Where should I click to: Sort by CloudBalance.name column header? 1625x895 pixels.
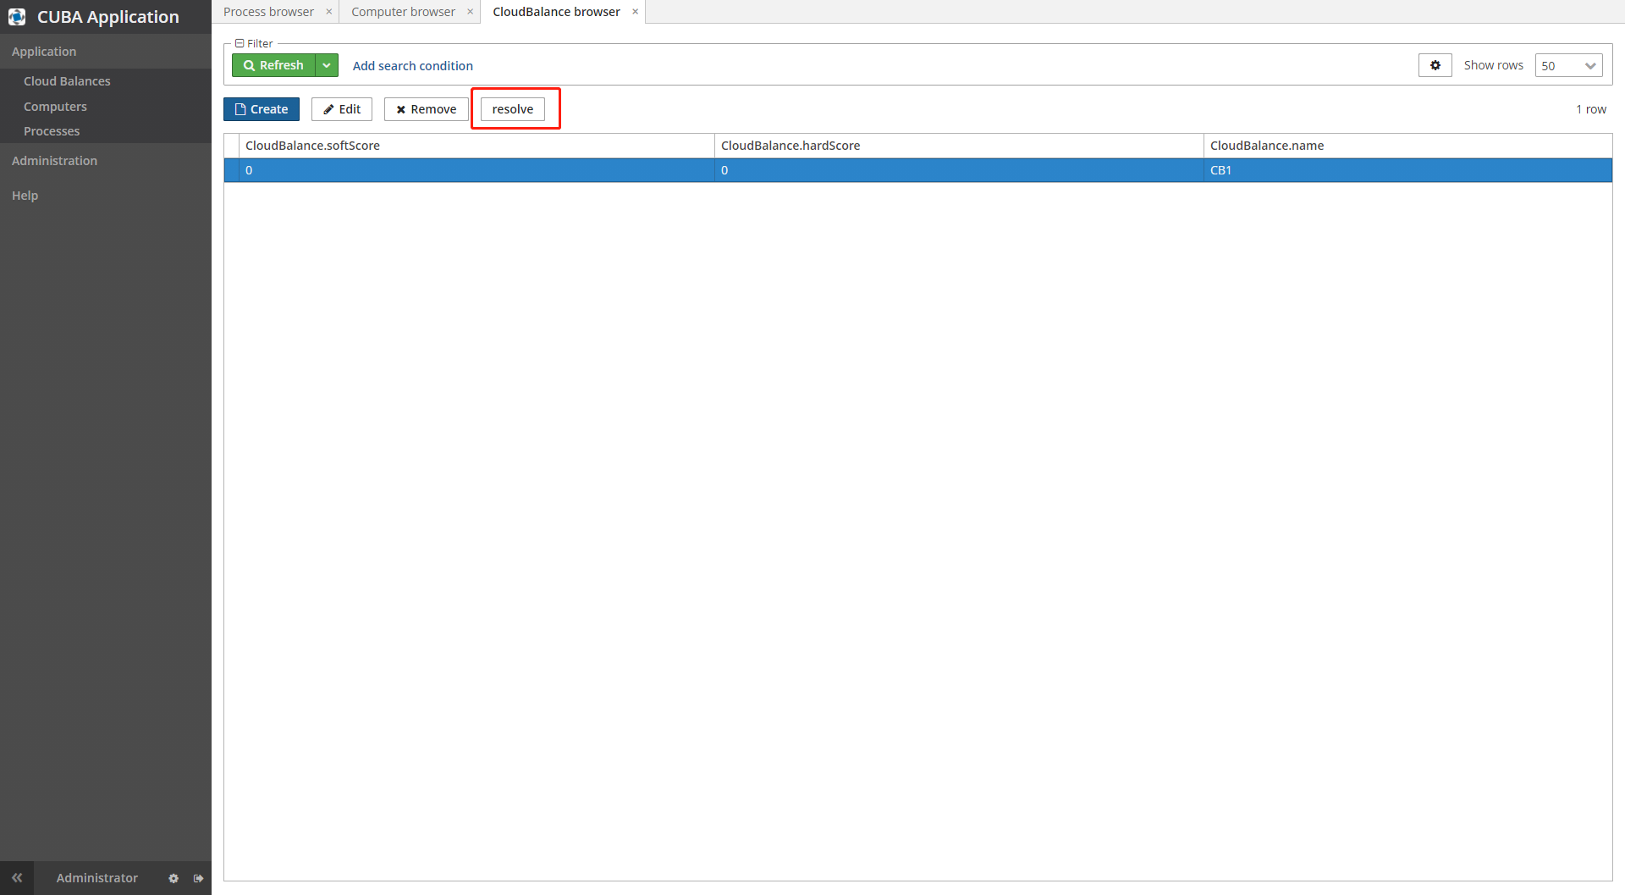click(1407, 146)
